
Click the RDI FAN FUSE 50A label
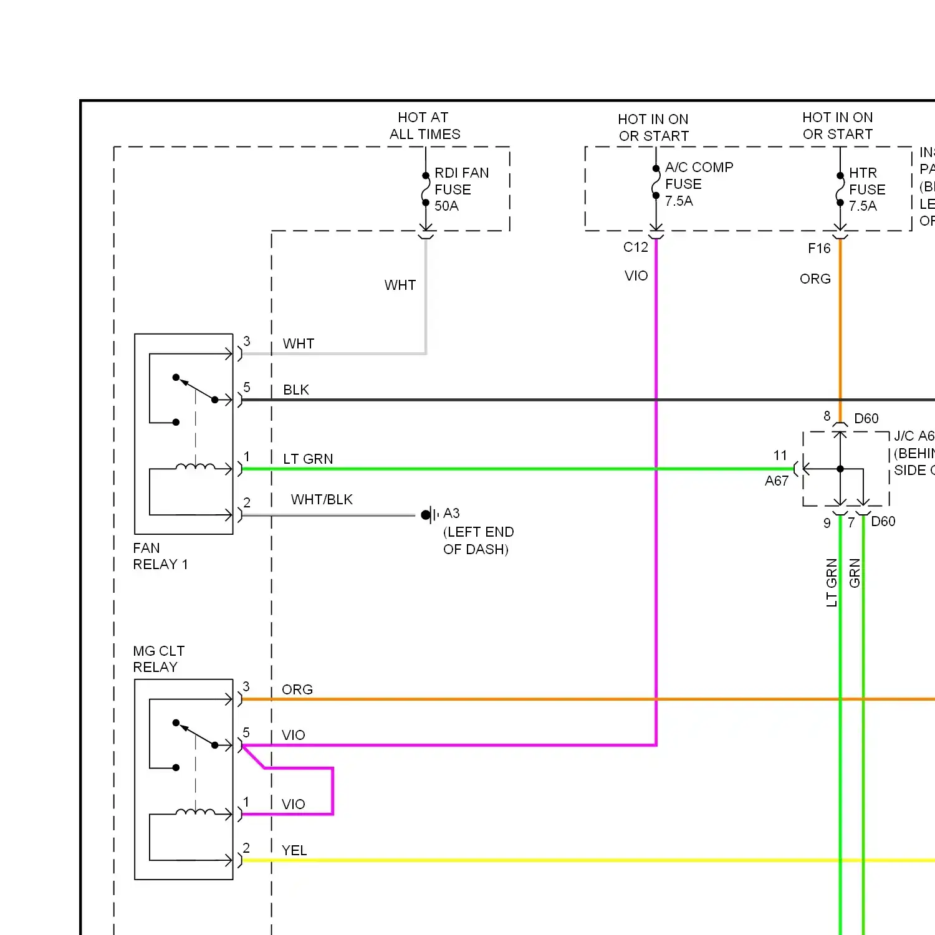click(x=461, y=189)
